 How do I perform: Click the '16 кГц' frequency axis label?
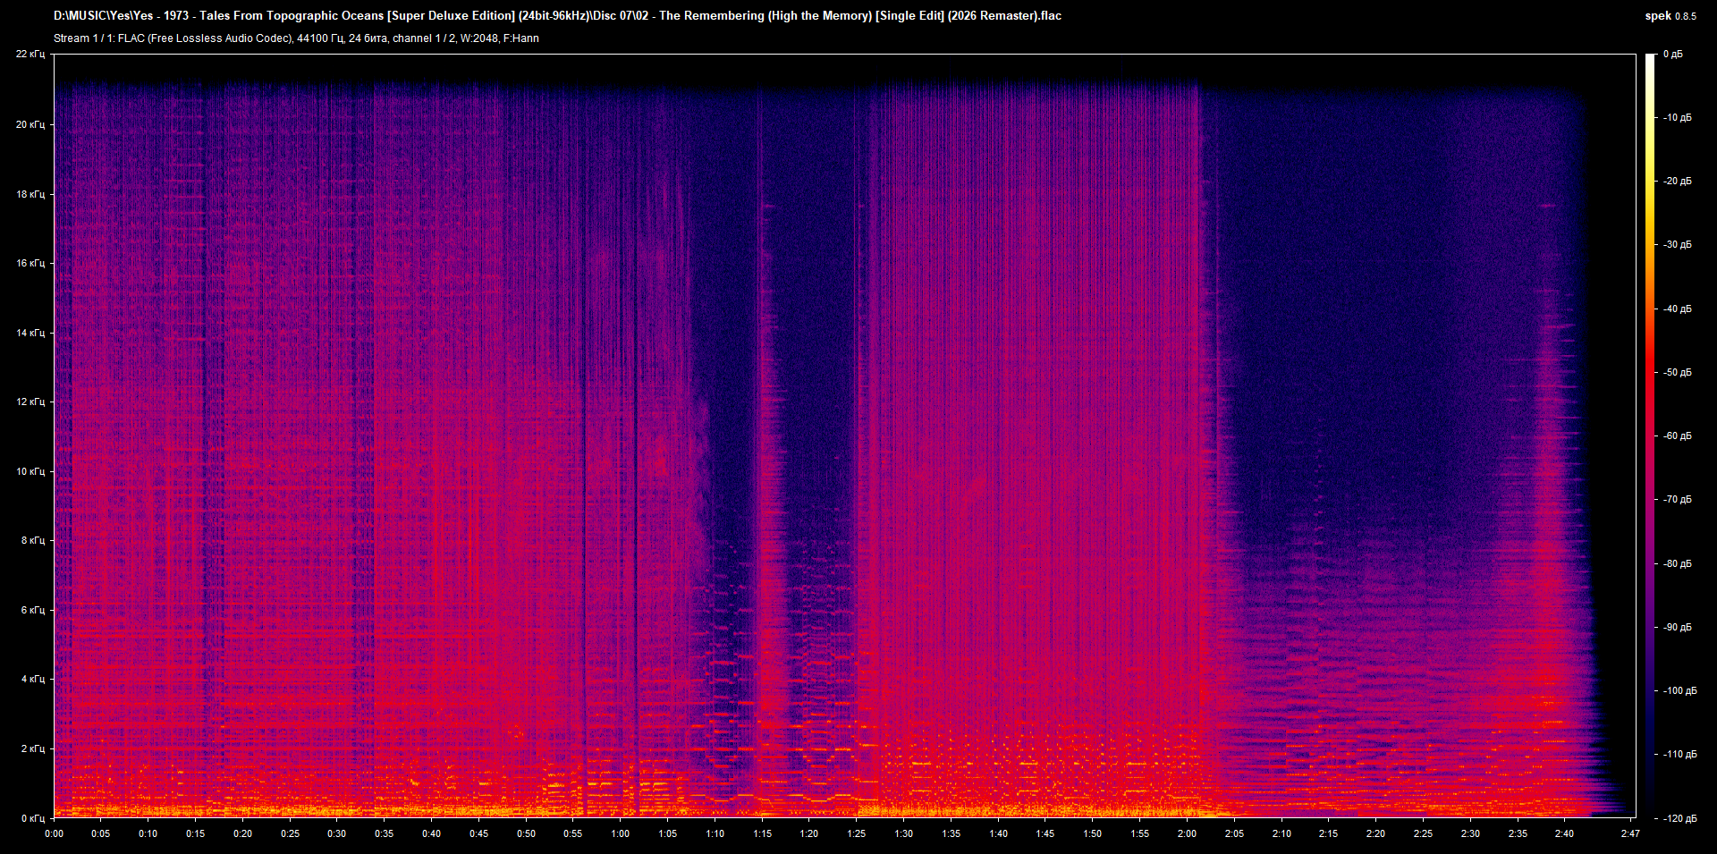coord(30,263)
